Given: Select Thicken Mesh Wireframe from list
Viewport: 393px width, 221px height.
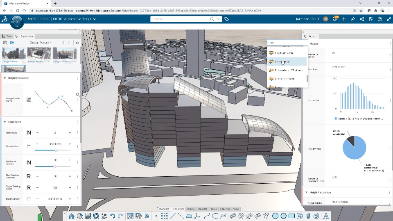Looking at the screenshot, I should (x=287, y=71).
